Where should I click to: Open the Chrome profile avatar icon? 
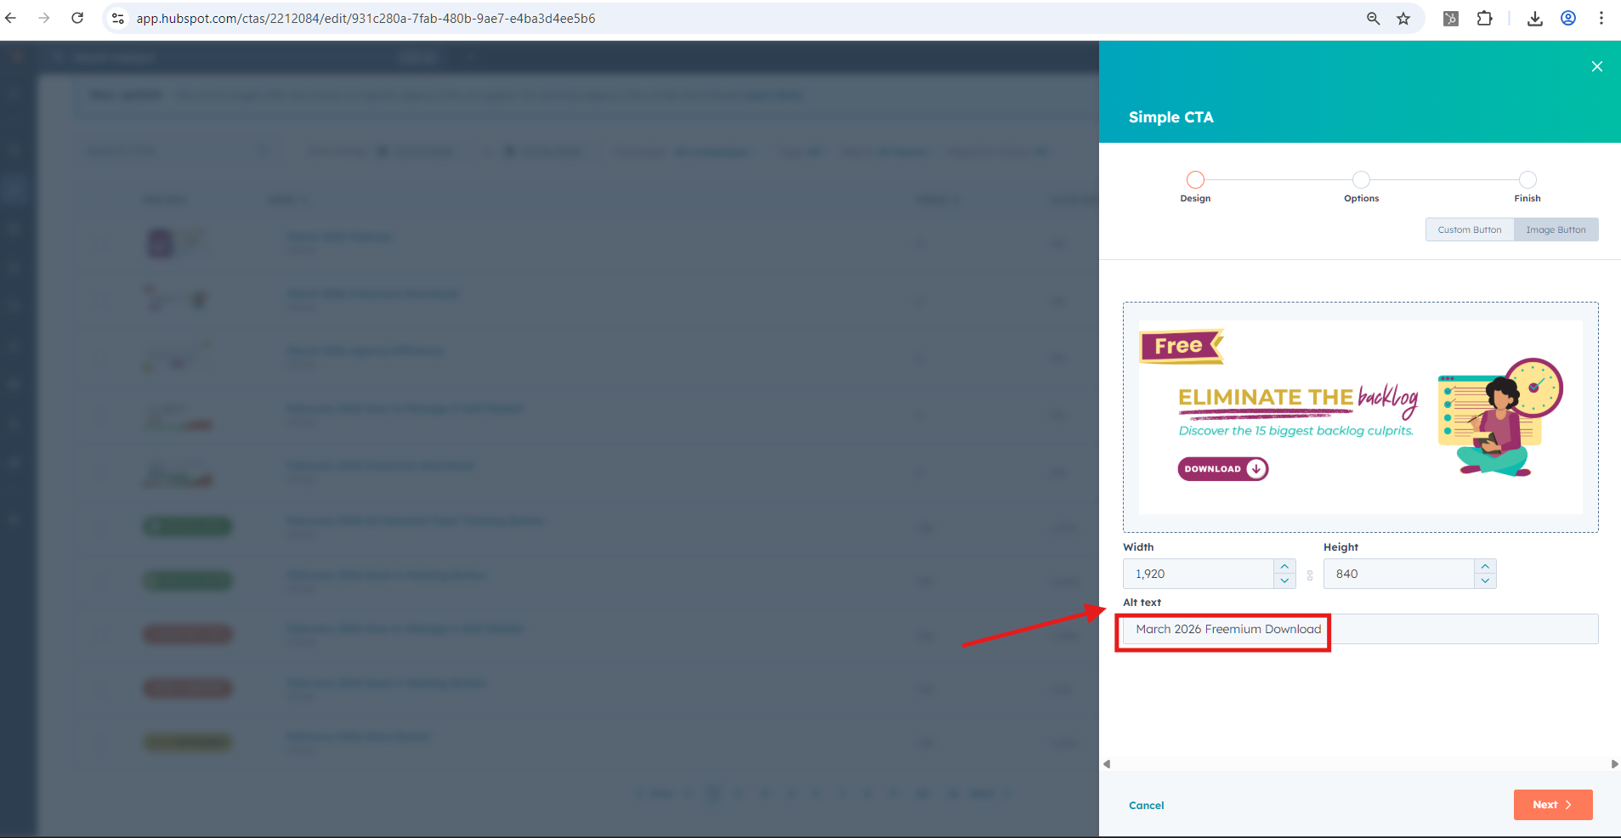[1568, 19]
